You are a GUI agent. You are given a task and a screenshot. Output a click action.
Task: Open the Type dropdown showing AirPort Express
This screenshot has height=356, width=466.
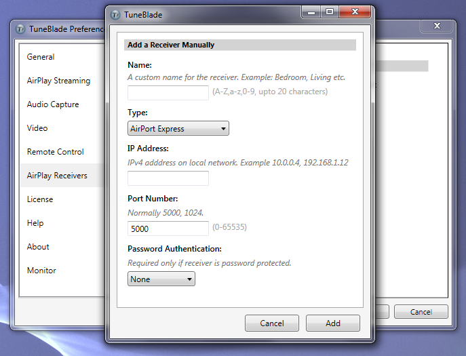click(178, 128)
